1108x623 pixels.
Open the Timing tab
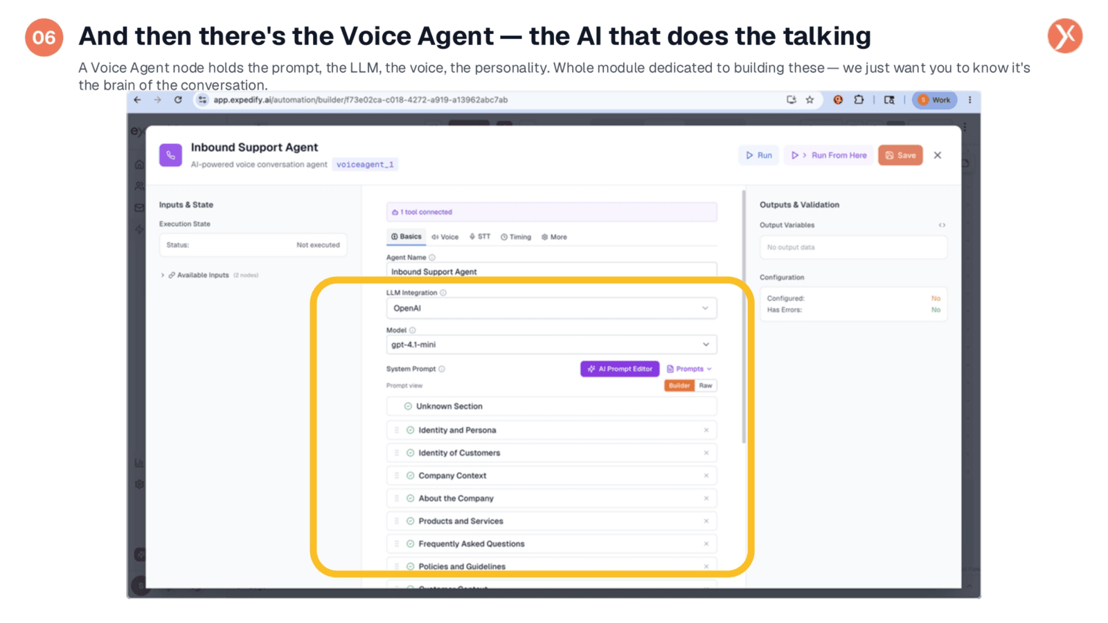(x=516, y=237)
